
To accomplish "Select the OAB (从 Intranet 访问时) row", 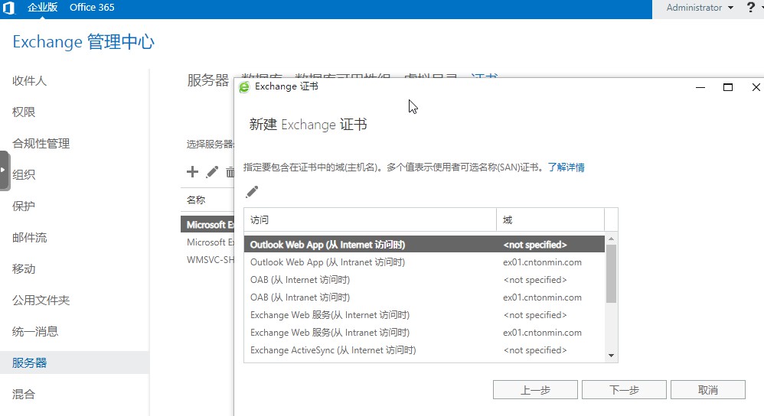I will coord(424,297).
